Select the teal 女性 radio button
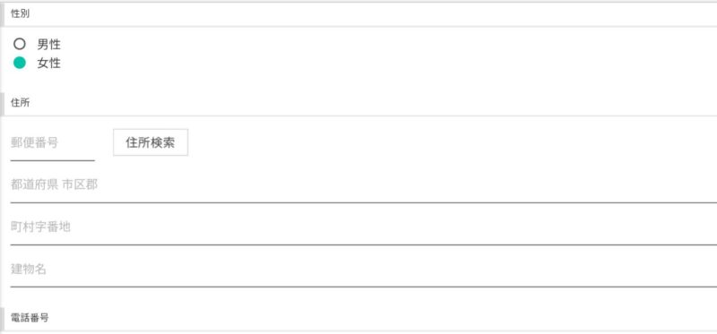This screenshot has height=334, width=717. [19, 63]
